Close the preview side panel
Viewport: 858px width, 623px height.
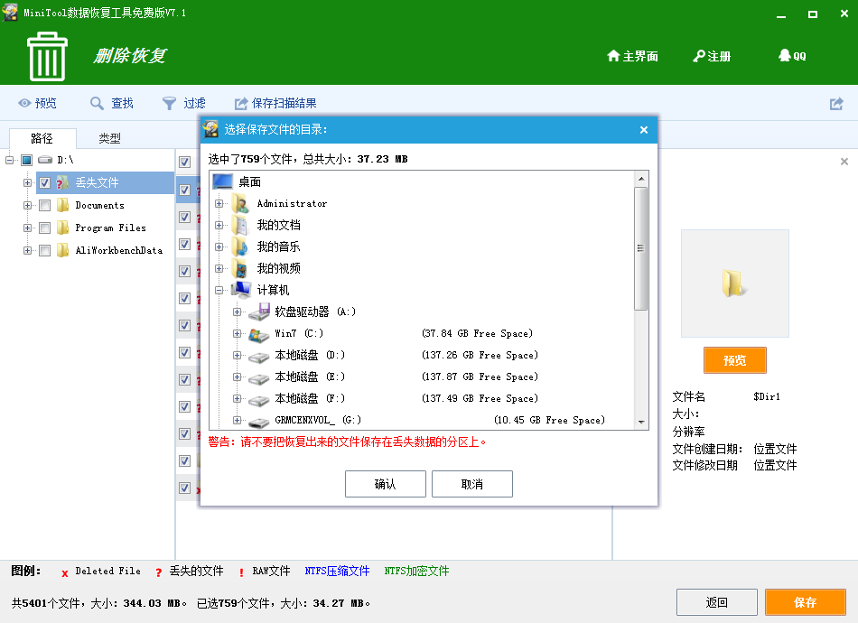844,162
